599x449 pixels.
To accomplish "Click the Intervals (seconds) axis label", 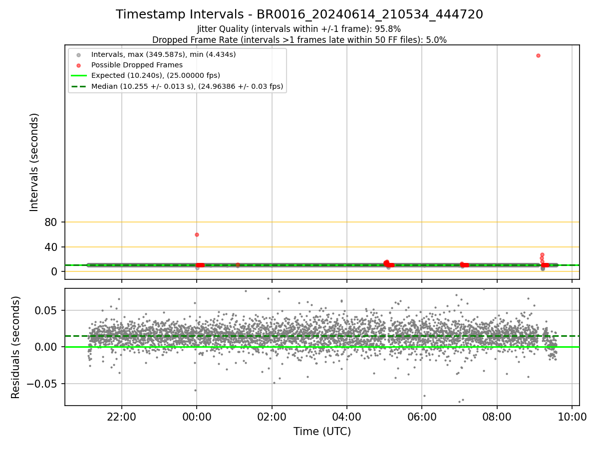I will (x=34, y=162).
